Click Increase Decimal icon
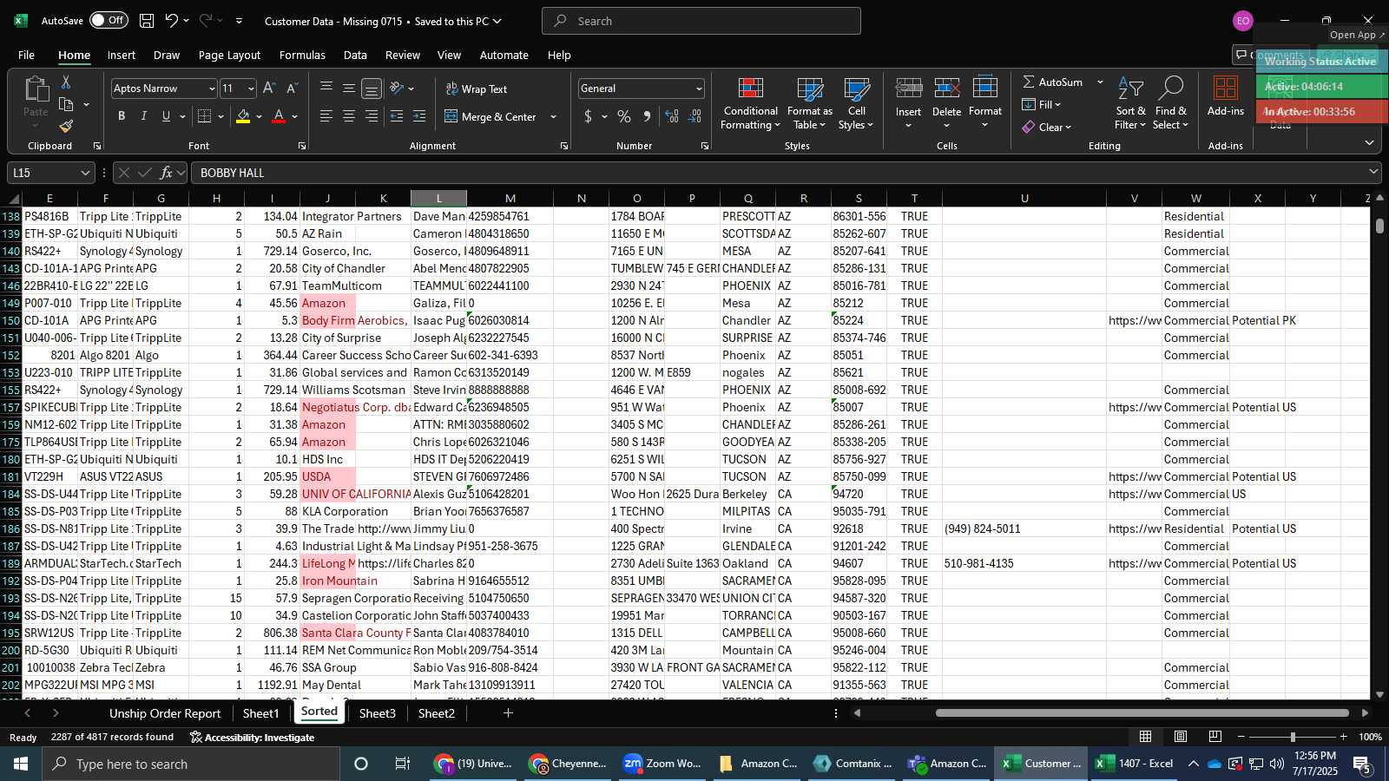 [672, 116]
